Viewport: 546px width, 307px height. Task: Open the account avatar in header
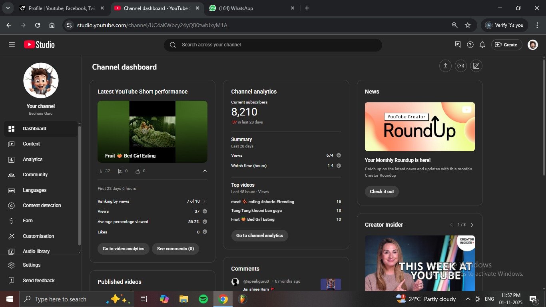(x=532, y=45)
